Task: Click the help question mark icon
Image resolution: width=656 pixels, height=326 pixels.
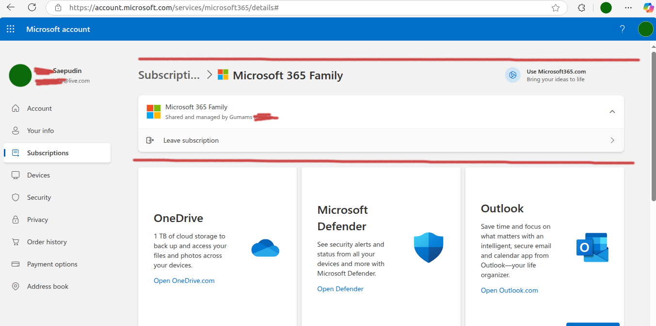Action: (x=623, y=29)
